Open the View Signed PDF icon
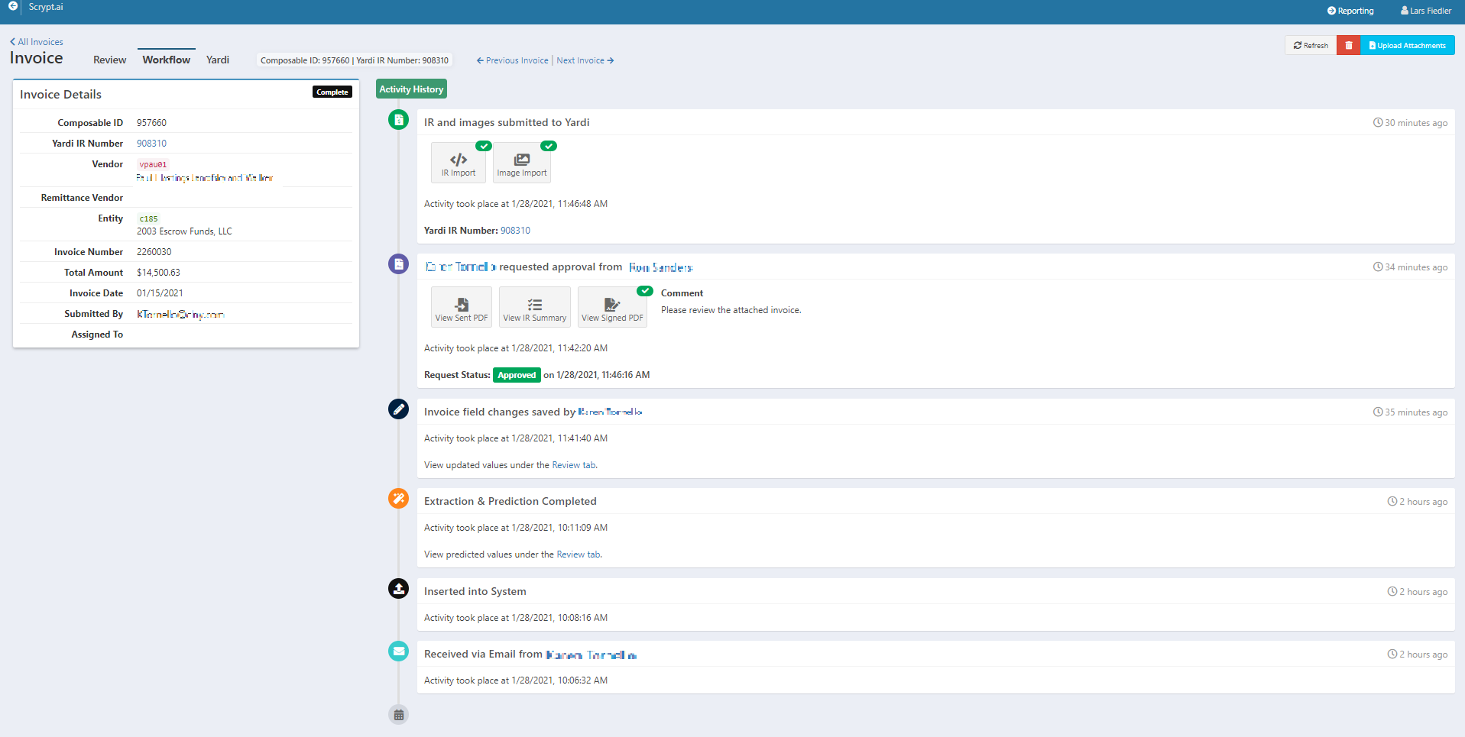 coord(612,306)
